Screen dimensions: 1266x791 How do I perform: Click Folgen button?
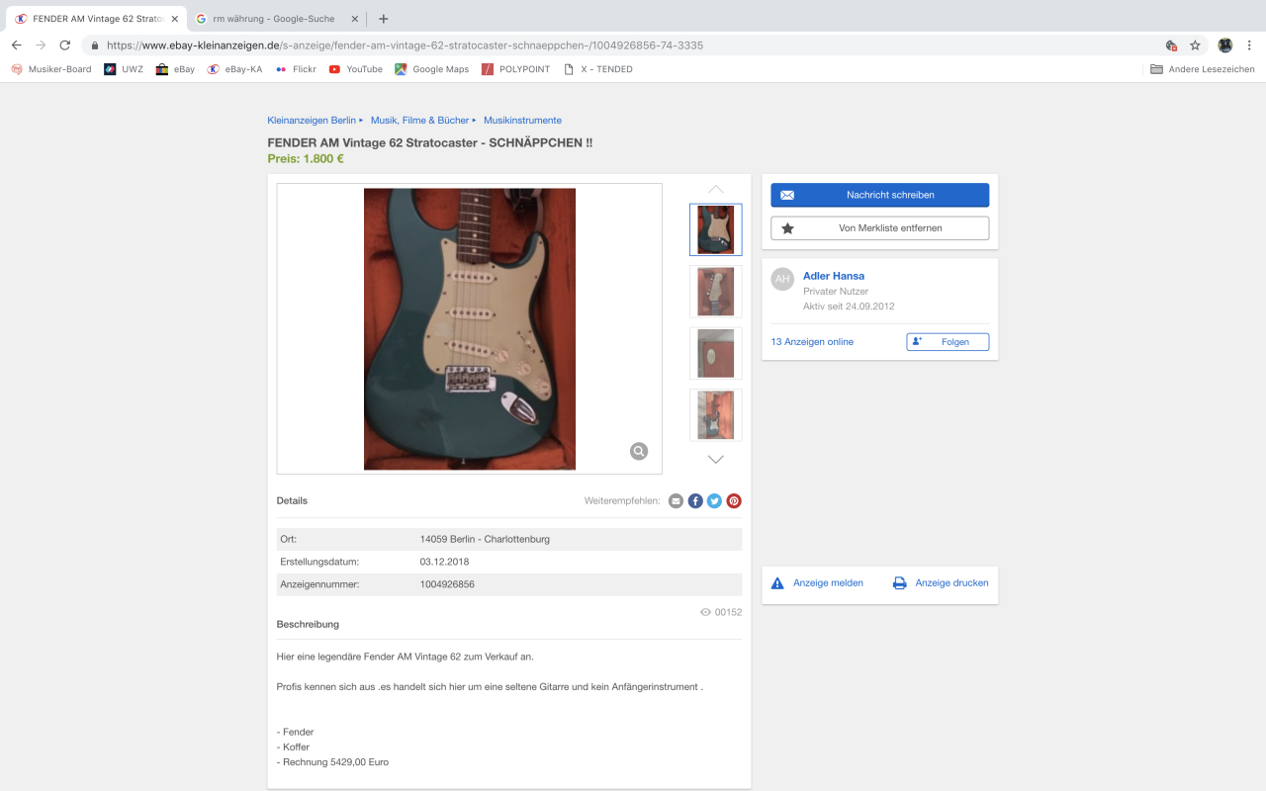pyautogui.click(x=948, y=342)
